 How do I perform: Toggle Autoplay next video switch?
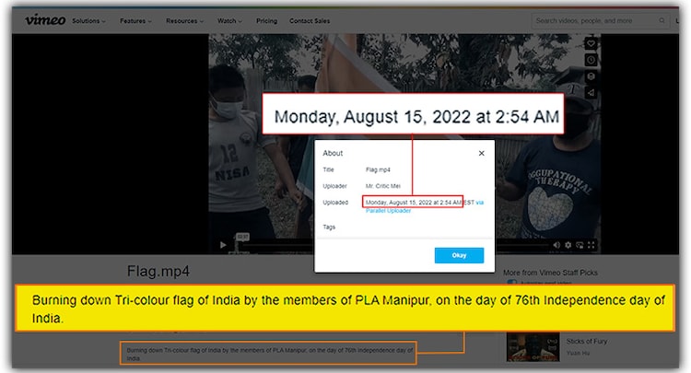511,284
